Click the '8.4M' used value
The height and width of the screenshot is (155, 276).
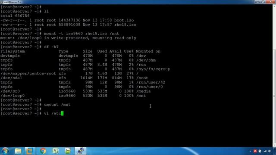pos(102,65)
